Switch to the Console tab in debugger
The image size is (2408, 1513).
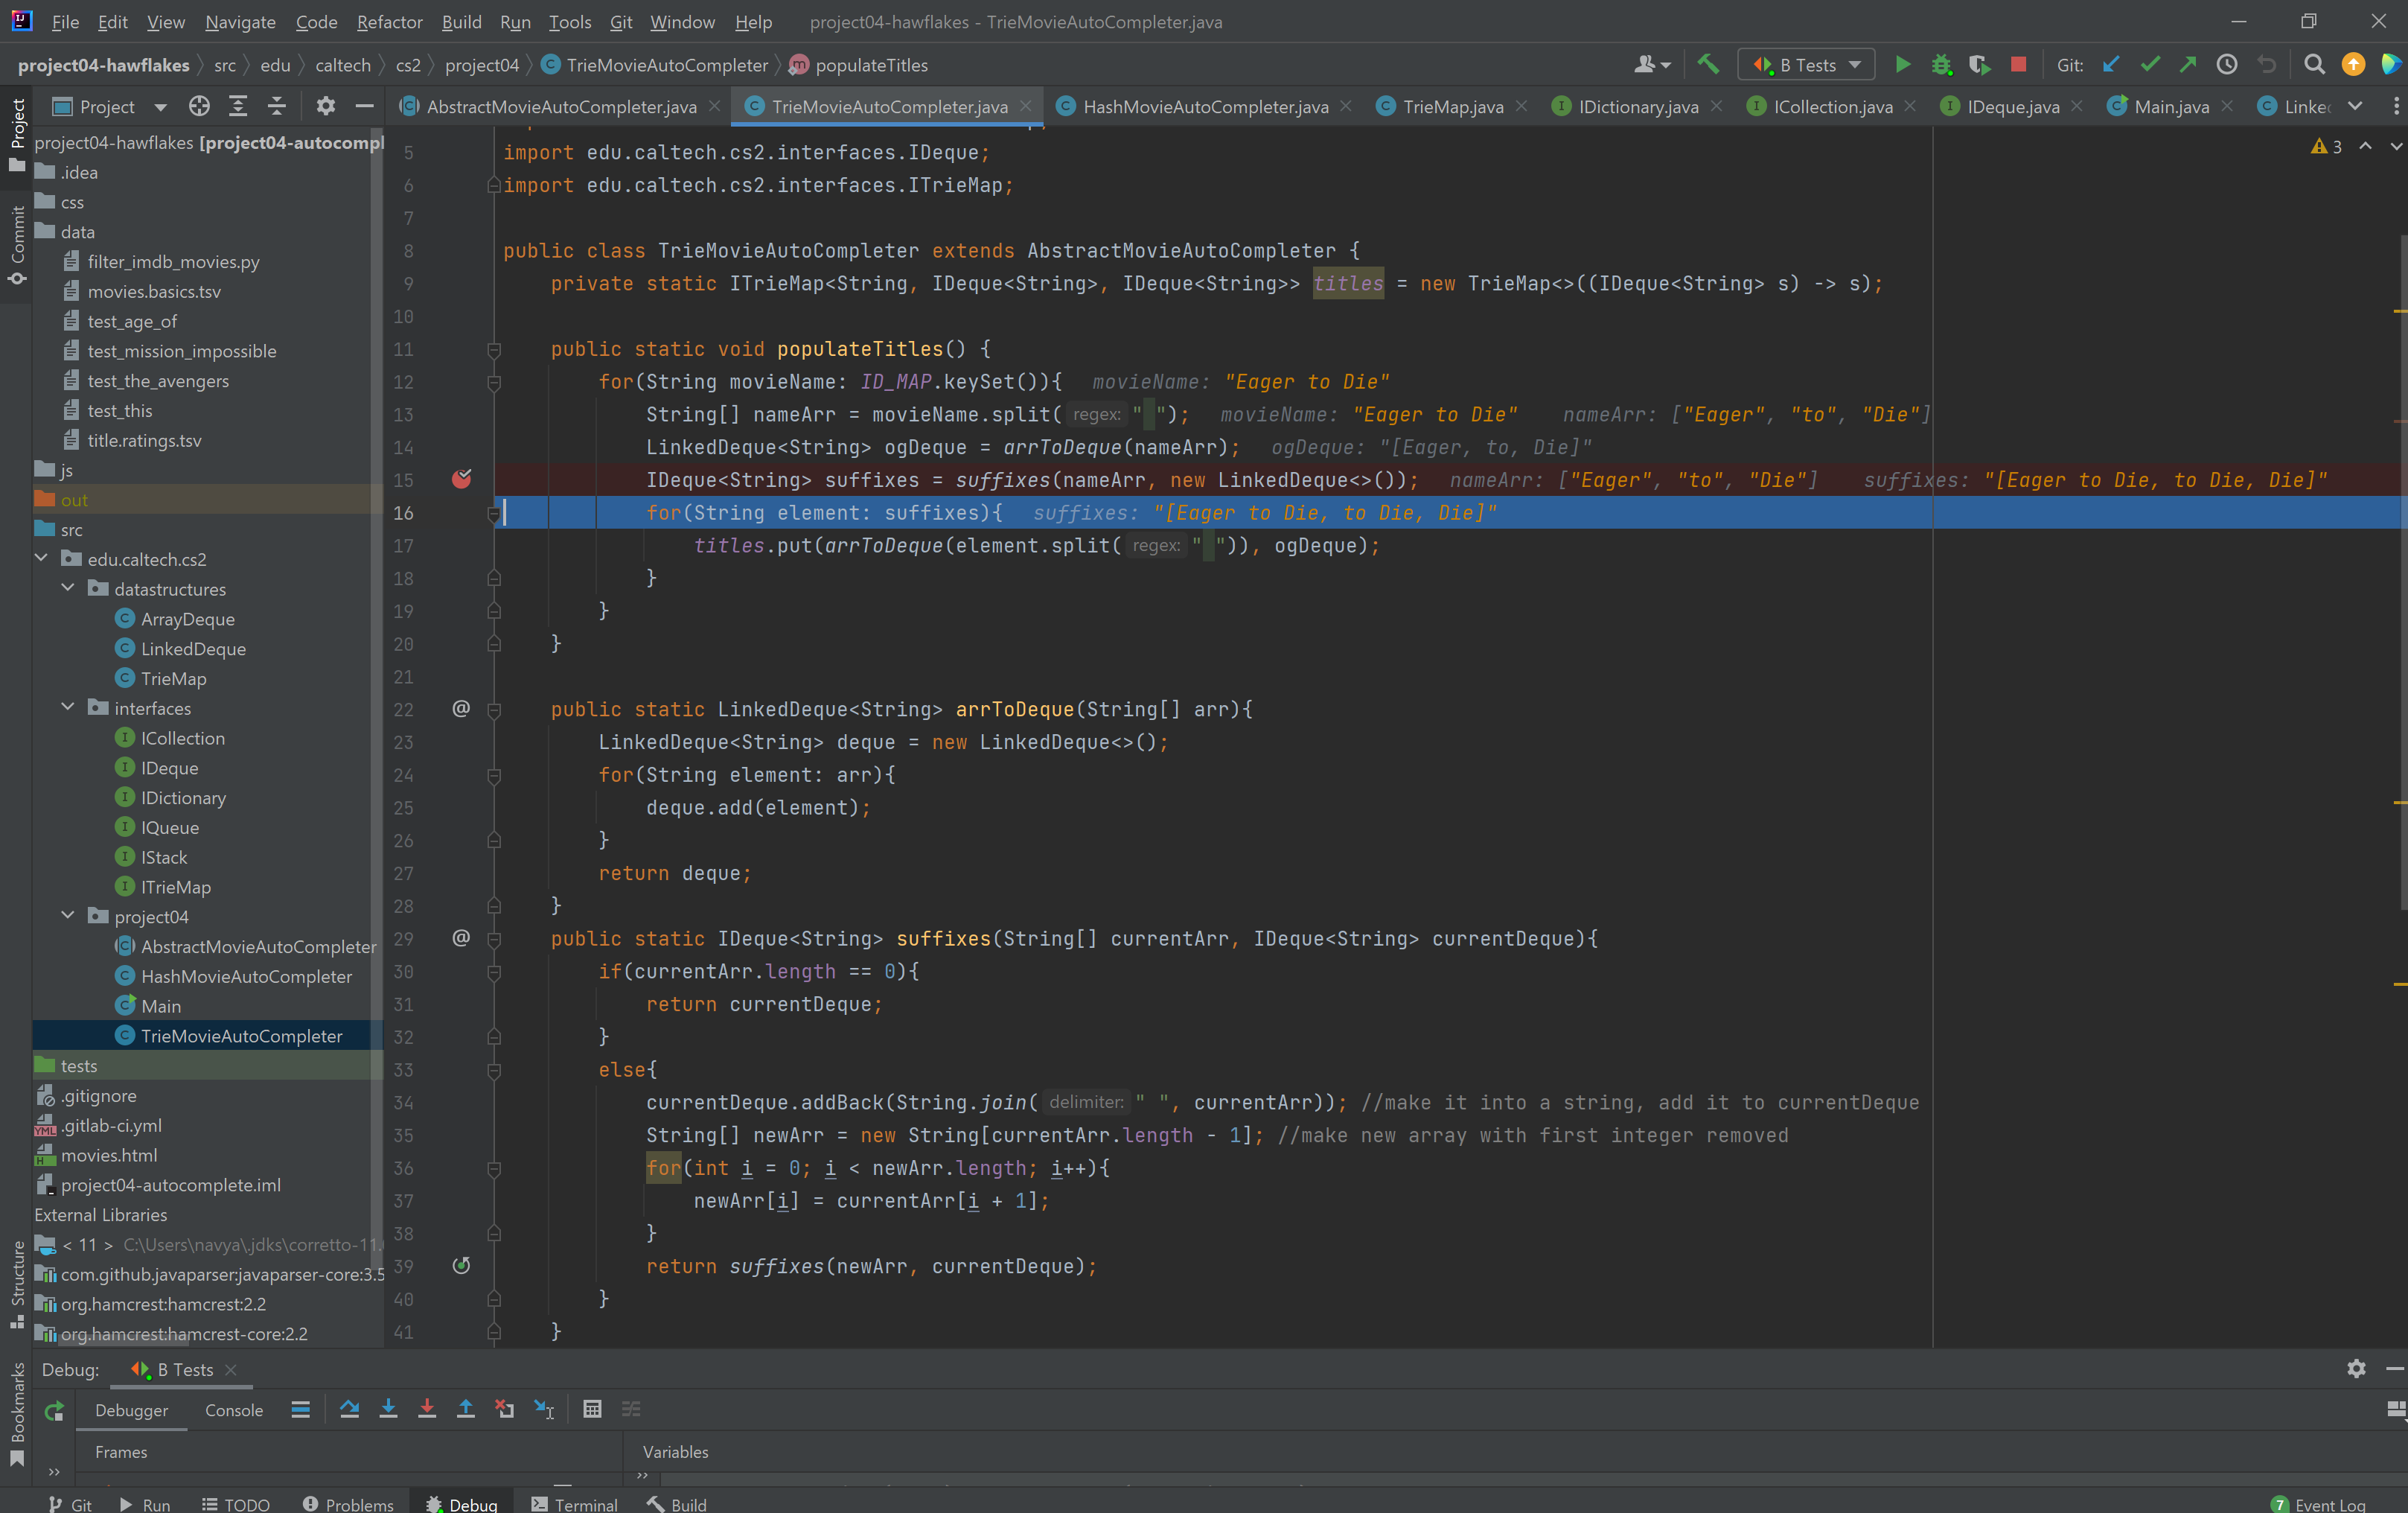tap(233, 1410)
